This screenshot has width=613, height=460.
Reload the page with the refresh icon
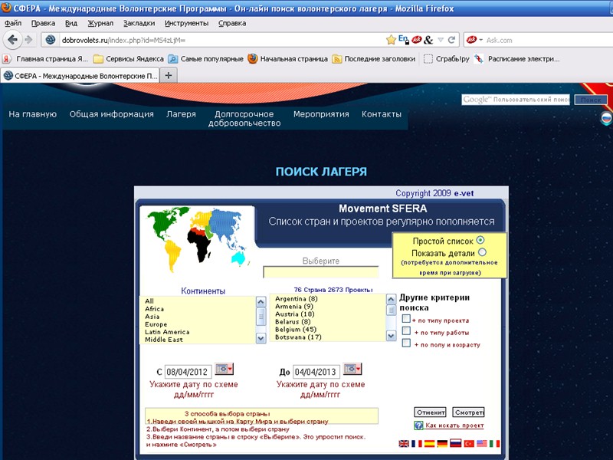pos(451,40)
